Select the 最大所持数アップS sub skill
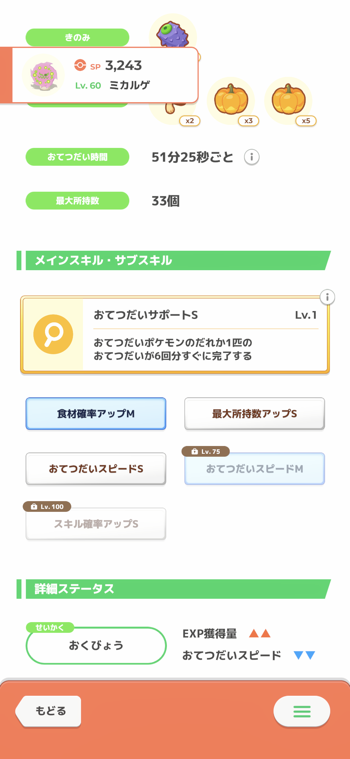The height and width of the screenshot is (759, 350). tap(254, 414)
